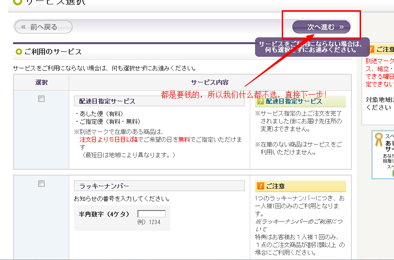
Task: Tick the 配送日指定サービス checkbox
Action: click(x=41, y=99)
